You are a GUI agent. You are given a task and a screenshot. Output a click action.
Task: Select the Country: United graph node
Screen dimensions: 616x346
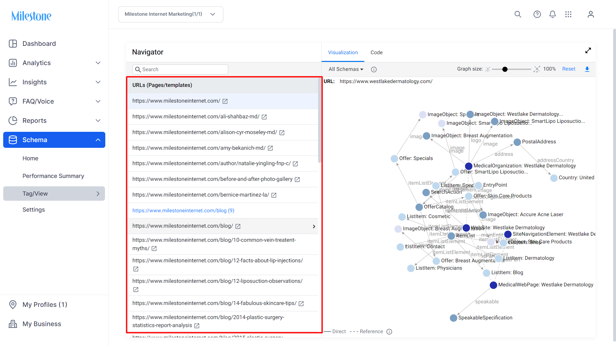point(554,178)
